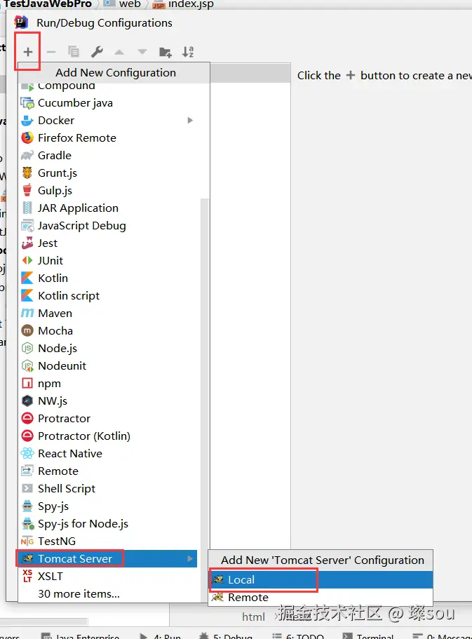The width and height of the screenshot is (472, 639).
Task: Open the wrench Edit Templates icon
Action: coord(97,52)
